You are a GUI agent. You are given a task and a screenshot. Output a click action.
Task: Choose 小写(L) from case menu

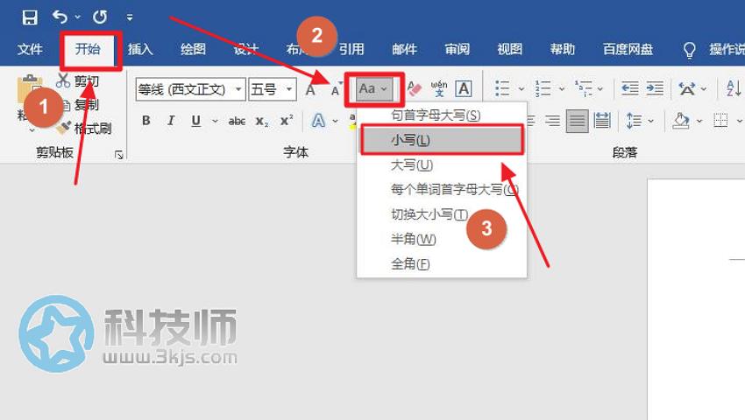click(442, 140)
